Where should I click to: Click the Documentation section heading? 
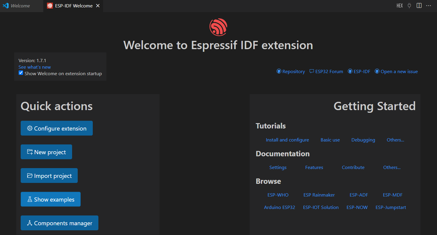tap(282, 154)
